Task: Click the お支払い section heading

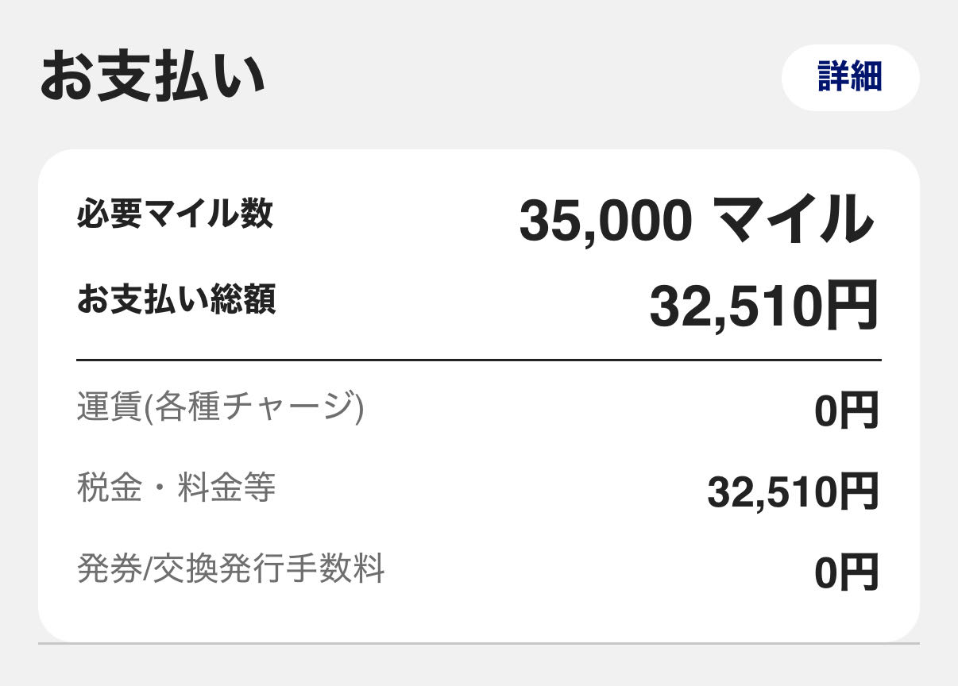Action: [151, 77]
